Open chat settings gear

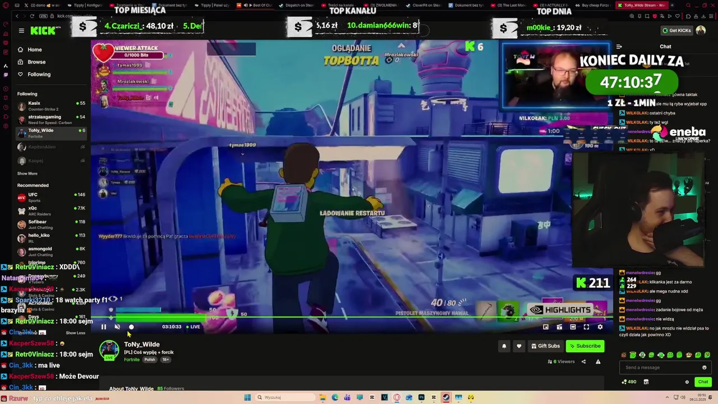687,382
